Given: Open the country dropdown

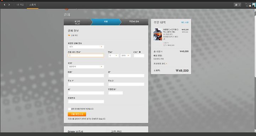Looking at the screenshot, I should (x=86, y=67).
